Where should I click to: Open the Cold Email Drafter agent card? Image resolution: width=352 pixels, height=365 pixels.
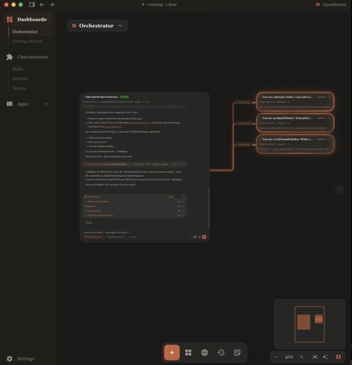pos(295,144)
